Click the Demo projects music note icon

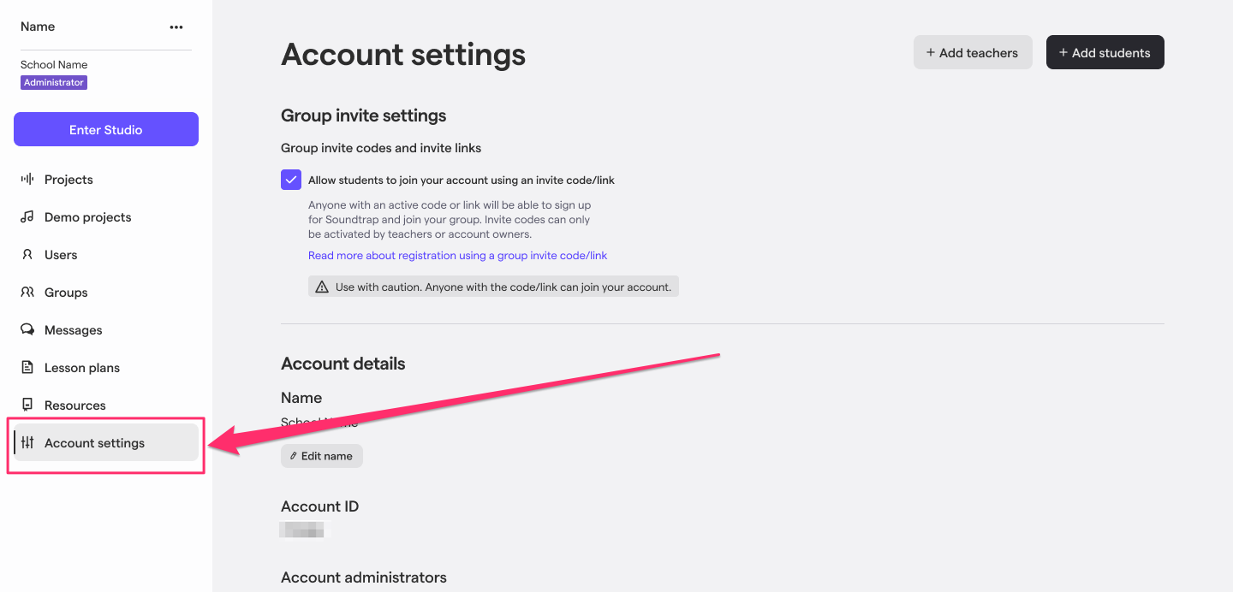27,217
